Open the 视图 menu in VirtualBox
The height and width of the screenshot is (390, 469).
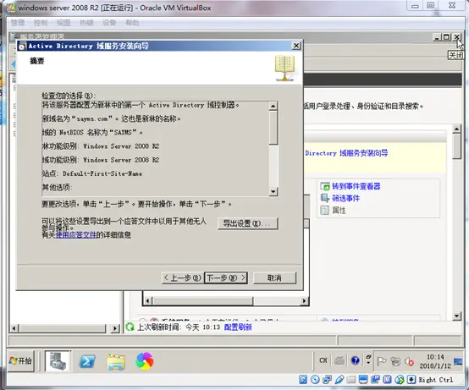coord(63,23)
